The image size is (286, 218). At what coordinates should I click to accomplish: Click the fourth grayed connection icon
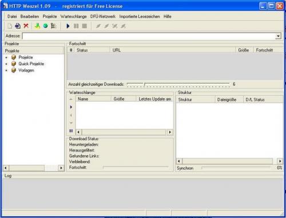[123, 26]
